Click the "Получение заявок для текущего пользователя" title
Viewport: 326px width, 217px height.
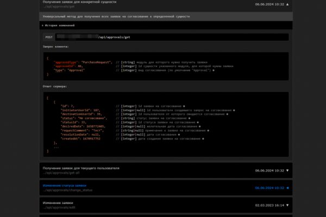point(81,168)
